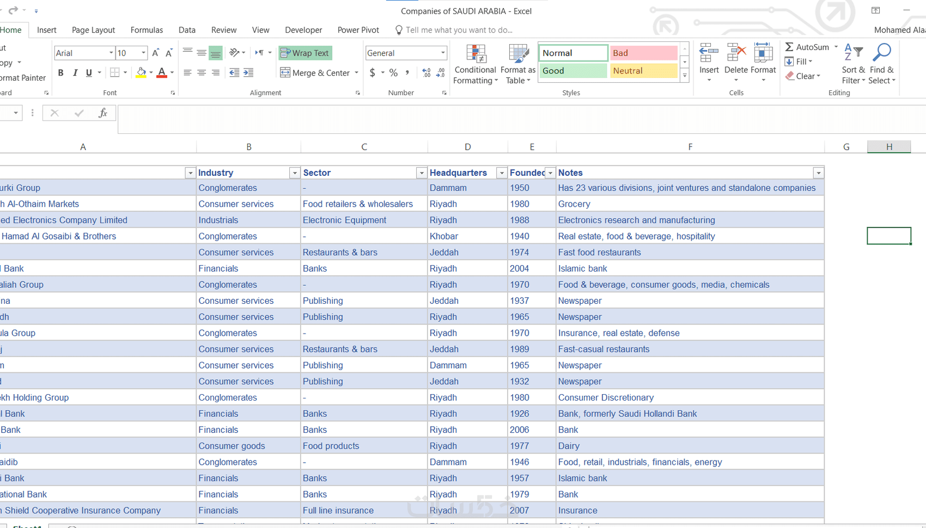Click the Increase Decimal icon
The height and width of the screenshot is (528, 926).
tap(427, 72)
